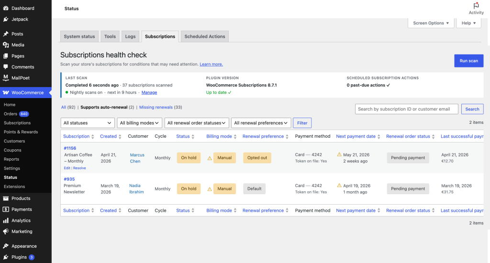490x263 pixels.
Task: Expand the Help panel
Action: 468,23
